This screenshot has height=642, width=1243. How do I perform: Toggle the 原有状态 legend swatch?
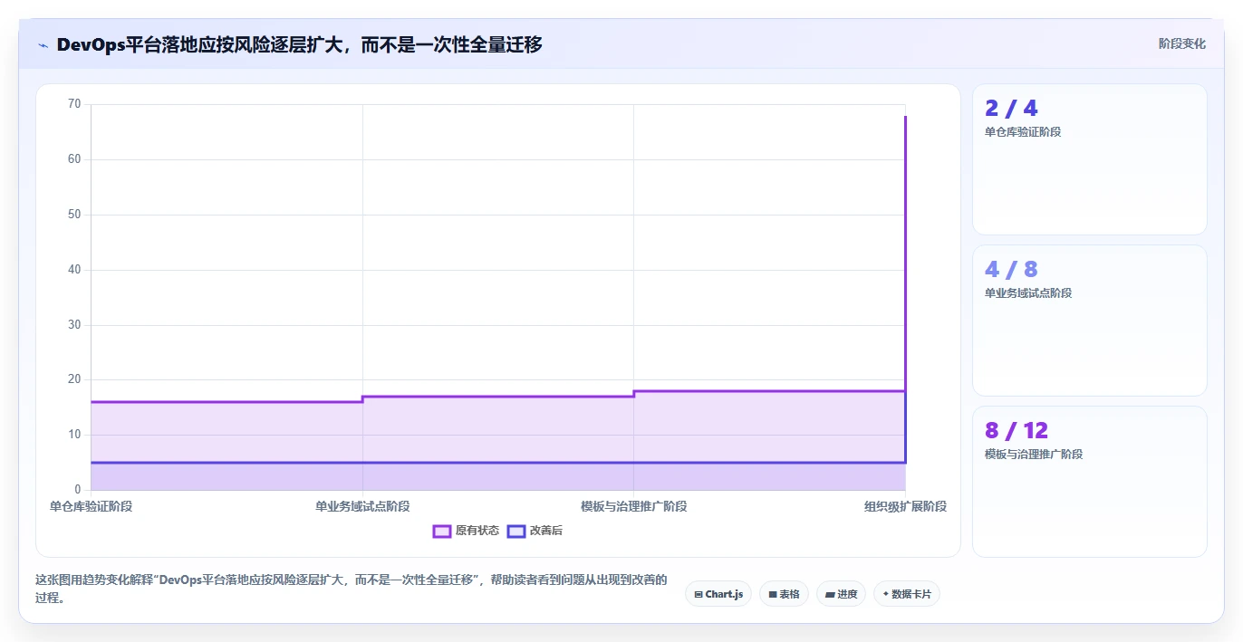442,531
